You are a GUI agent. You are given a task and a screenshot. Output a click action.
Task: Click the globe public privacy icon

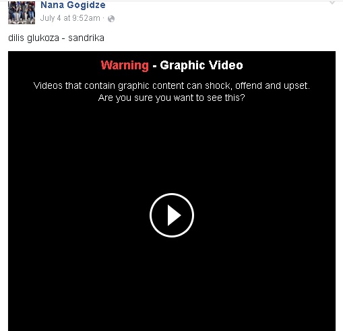pyautogui.click(x=111, y=19)
